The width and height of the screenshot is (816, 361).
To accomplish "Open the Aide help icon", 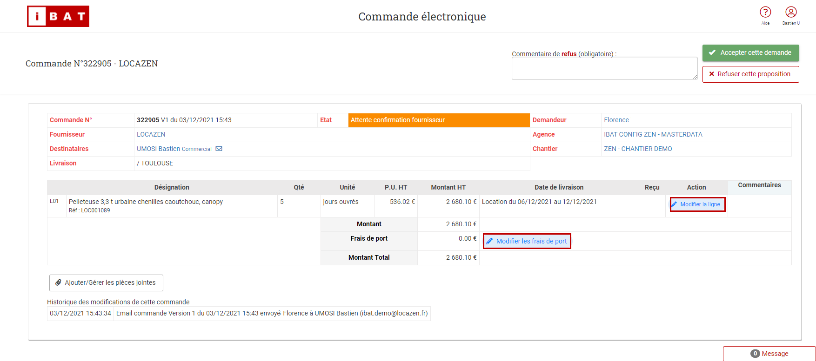I will [765, 12].
